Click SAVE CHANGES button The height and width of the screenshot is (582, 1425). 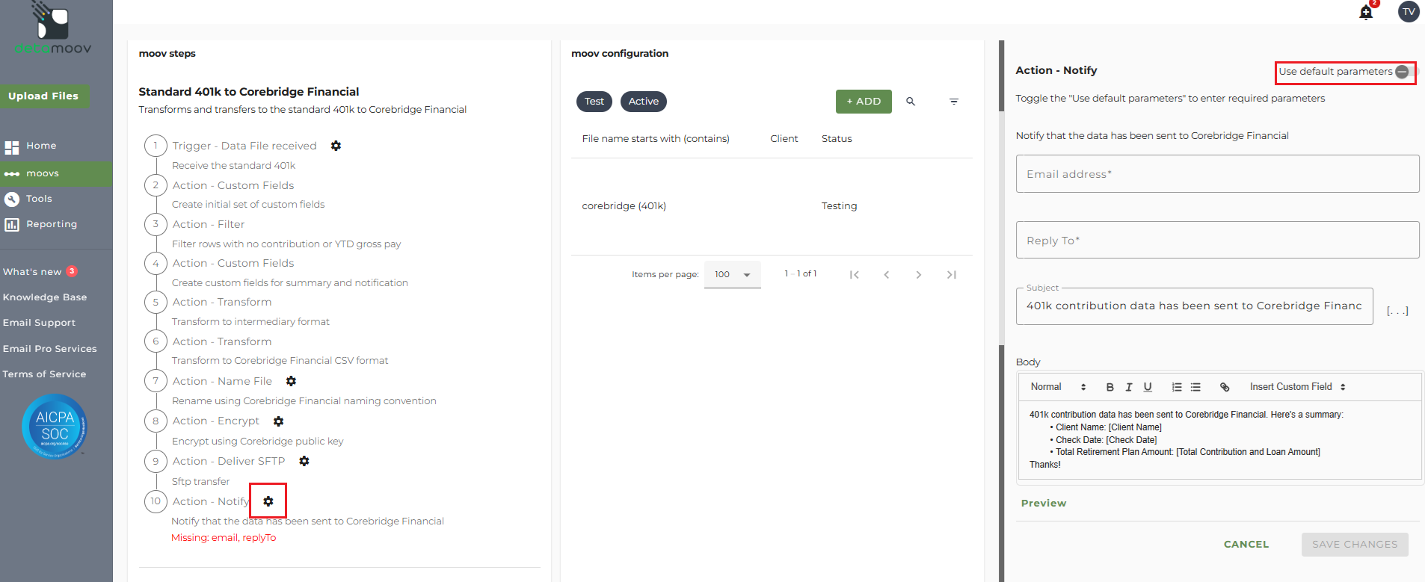pyautogui.click(x=1355, y=545)
